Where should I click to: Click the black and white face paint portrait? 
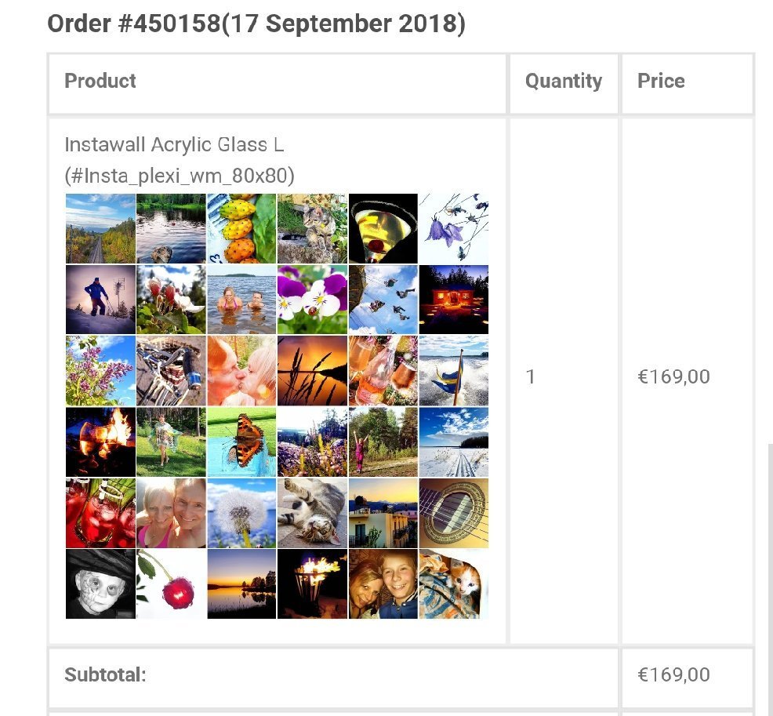click(x=100, y=583)
